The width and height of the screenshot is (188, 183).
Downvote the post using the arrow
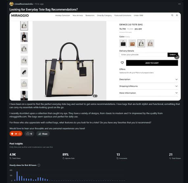click(x=20, y=134)
